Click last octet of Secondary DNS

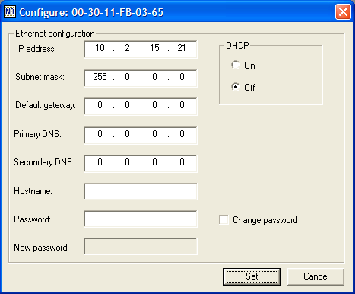click(x=182, y=162)
